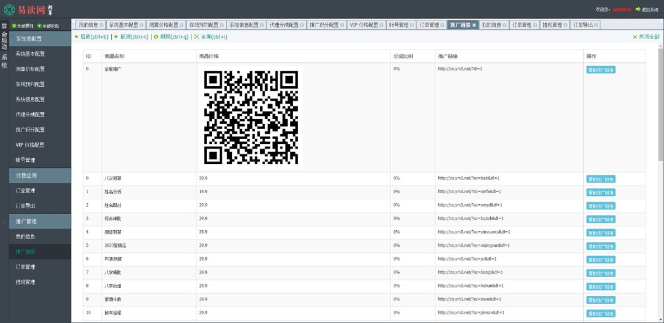Close the VIP 价格配置 tab via its x icon

point(381,25)
